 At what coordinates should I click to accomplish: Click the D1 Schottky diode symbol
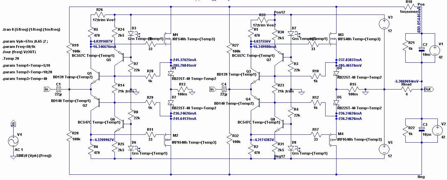tap(171, 73)
